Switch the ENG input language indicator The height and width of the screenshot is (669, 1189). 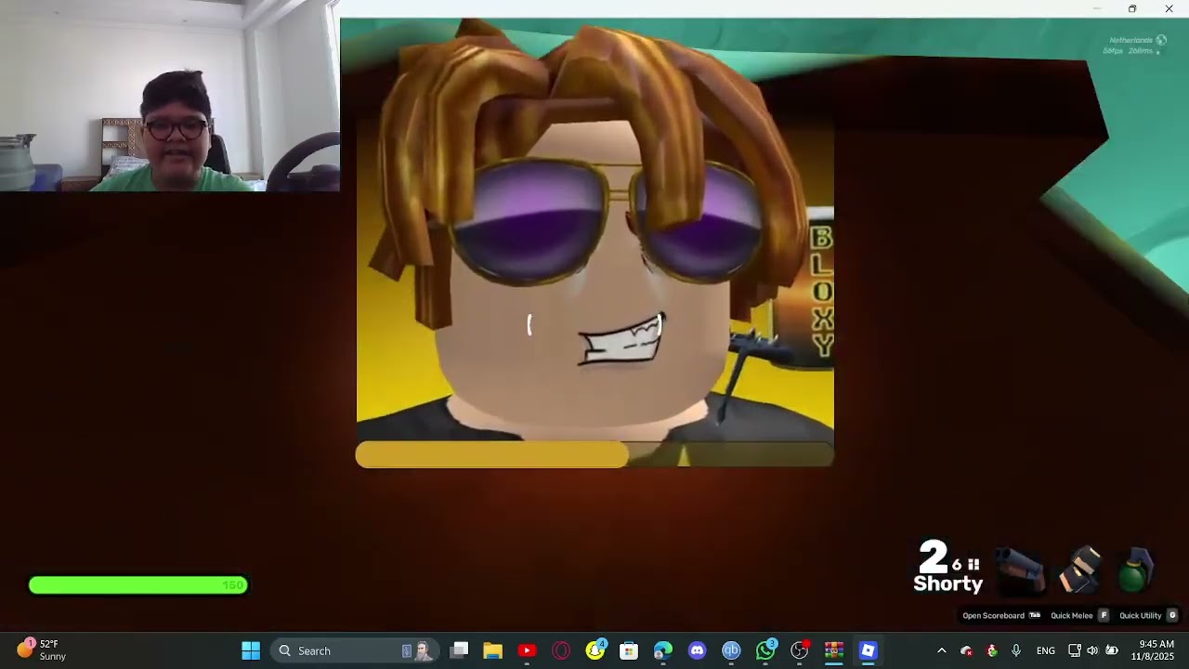[1046, 650]
